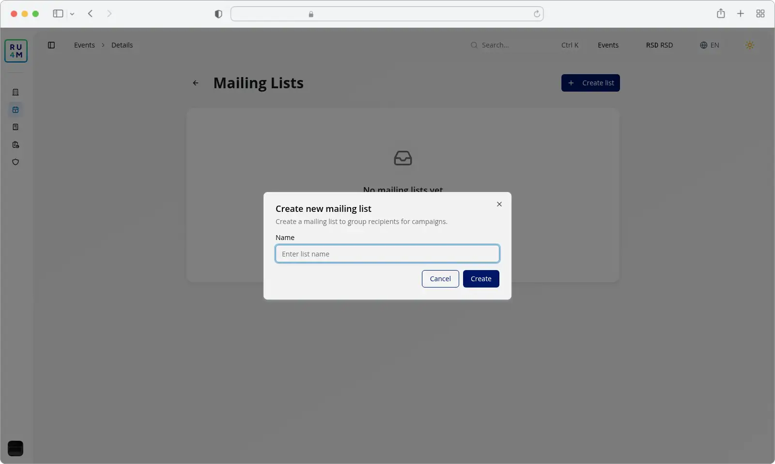Screen dimensions: 775x464
Task: Open the building icon in sidebar
Action: pyautogui.click(x=15, y=92)
